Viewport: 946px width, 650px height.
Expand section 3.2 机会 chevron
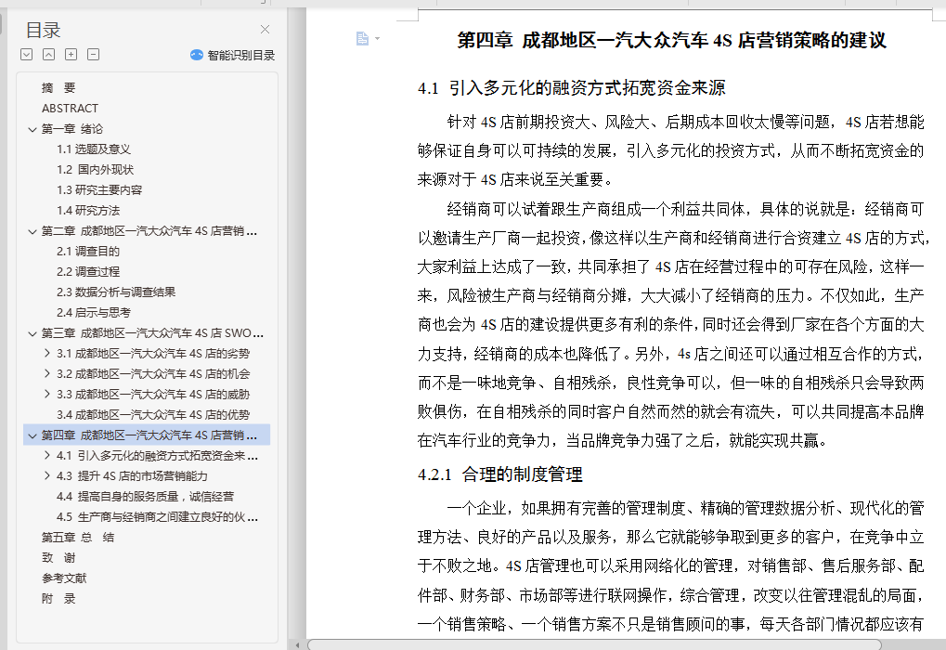[47, 373]
